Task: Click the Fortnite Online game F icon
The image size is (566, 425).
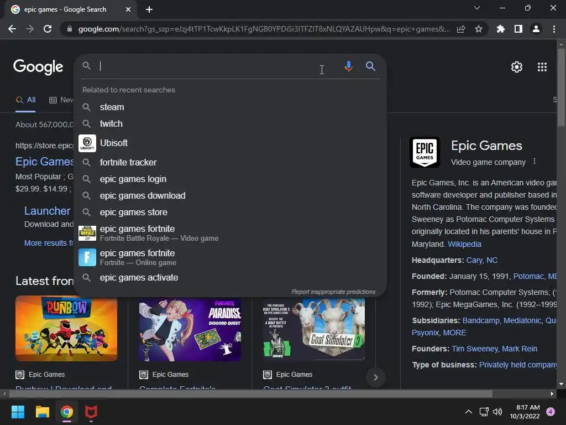Action: (87, 257)
